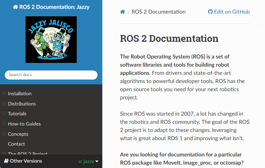265x168 pixels.
Task: Click the Other Versions label
Action: click(x=26, y=161)
